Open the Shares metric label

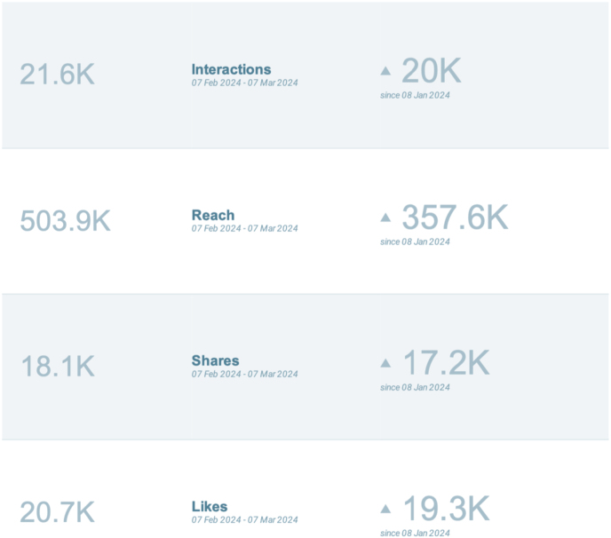point(215,360)
